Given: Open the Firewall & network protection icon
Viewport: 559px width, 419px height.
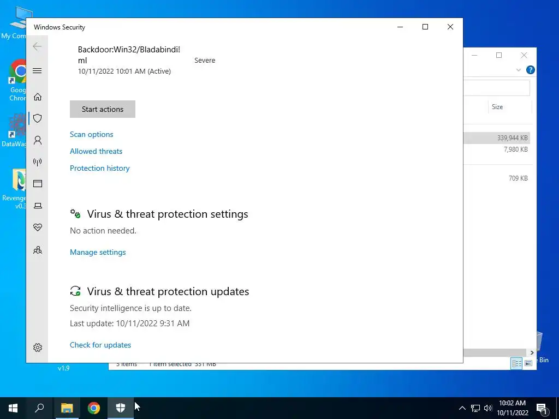Looking at the screenshot, I should 38,162.
